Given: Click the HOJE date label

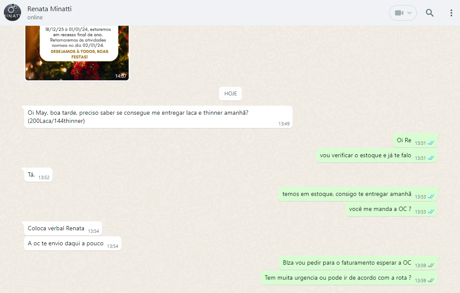Looking at the screenshot, I should (230, 93).
